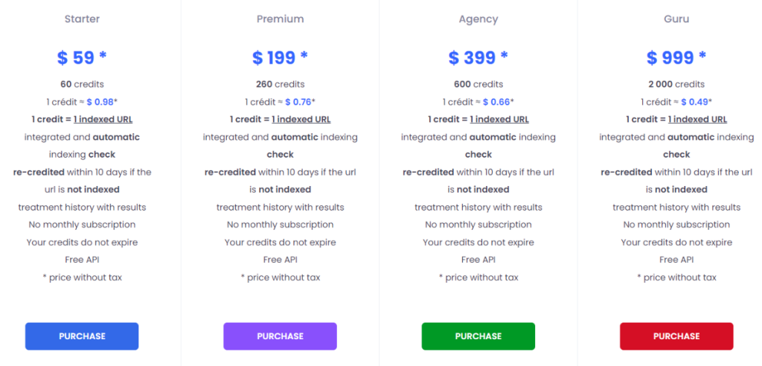The width and height of the screenshot is (762, 366).
Task: Click the "2 000 credits" text in Guru
Action: click(676, 84)
